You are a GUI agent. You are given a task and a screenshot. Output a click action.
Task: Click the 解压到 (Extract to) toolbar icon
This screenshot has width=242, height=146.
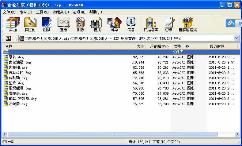click(30, 22)
